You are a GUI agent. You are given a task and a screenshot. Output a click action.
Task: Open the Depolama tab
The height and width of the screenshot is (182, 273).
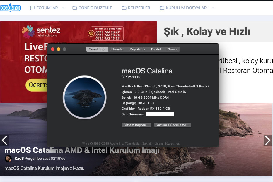137,49
